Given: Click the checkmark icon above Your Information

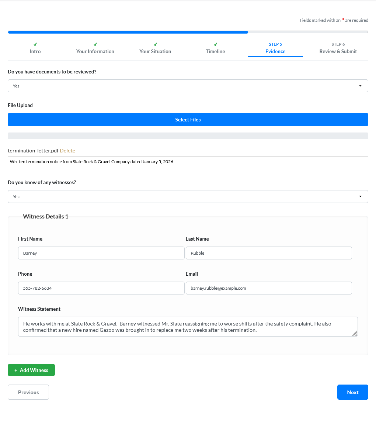Looking at the screenshot, I should pyautogui.click(x=95, y=44).
